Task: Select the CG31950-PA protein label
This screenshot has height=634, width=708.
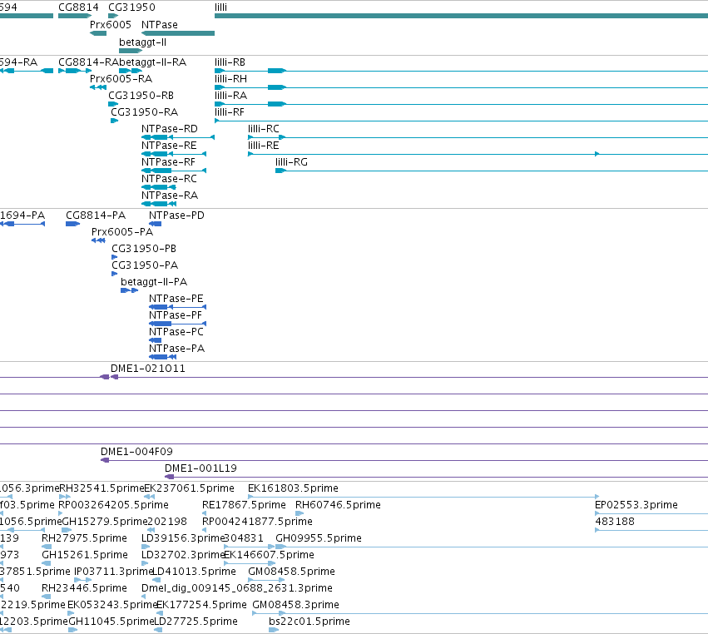Action: pyautogui.click(x=145, y=265)
